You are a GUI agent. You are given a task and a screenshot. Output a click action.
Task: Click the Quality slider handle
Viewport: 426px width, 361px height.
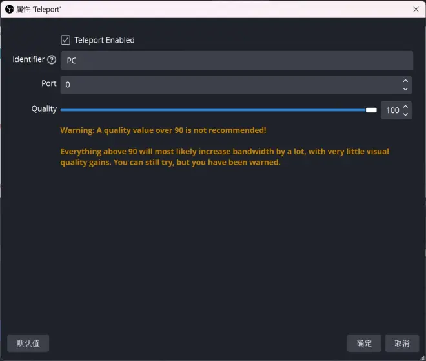click(371, 110)
